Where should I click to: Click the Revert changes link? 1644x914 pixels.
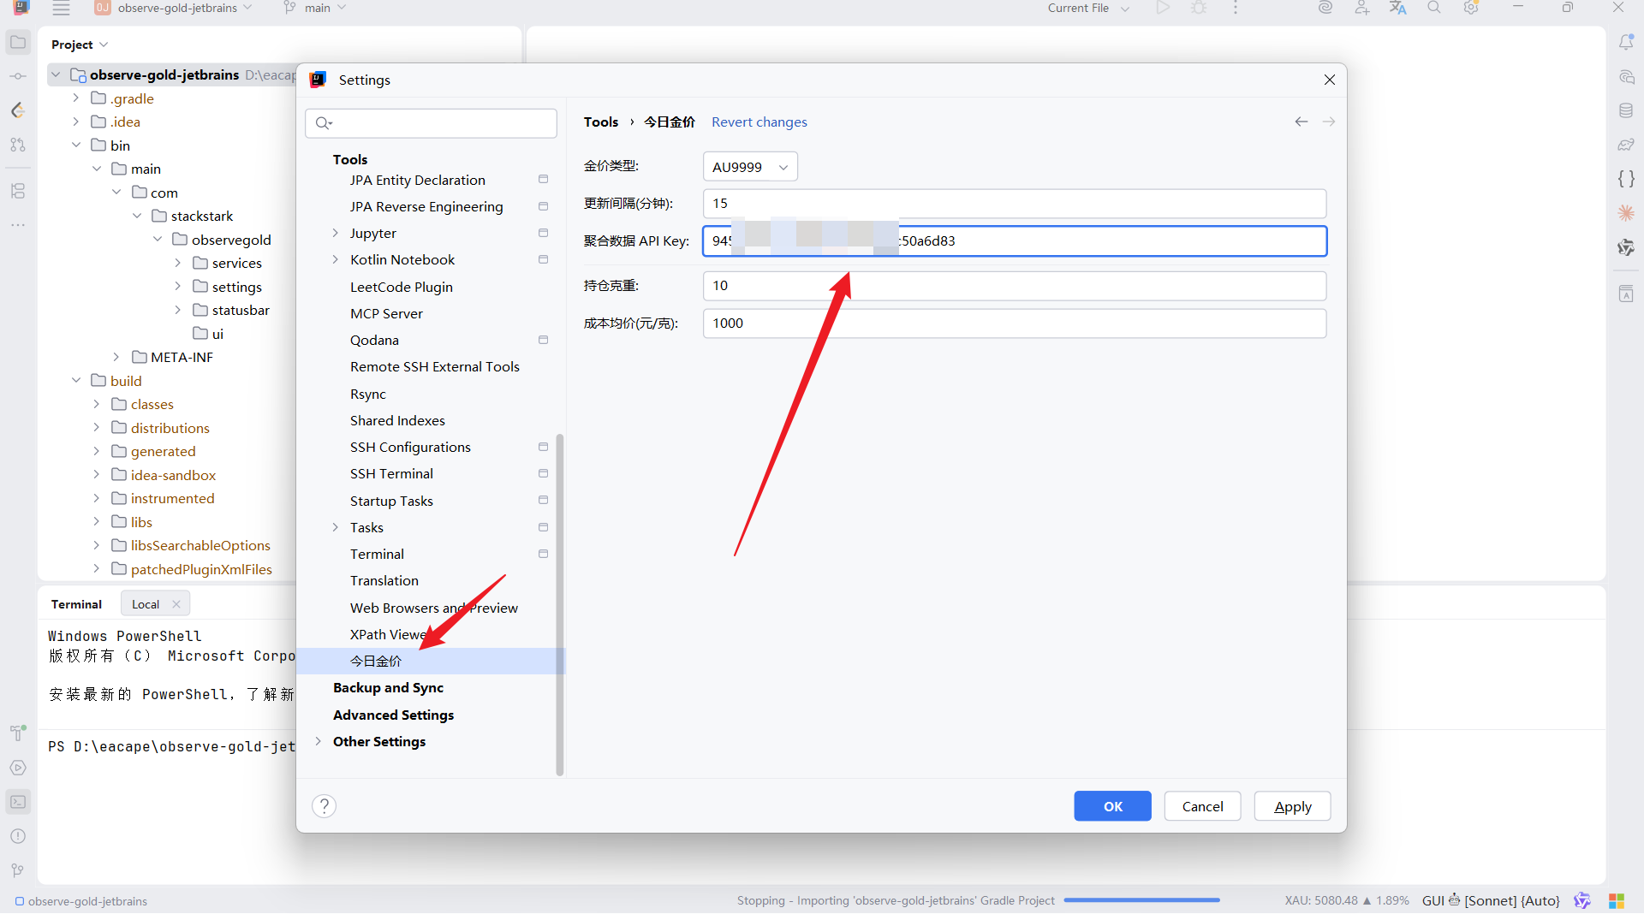[x=759, y=122]
